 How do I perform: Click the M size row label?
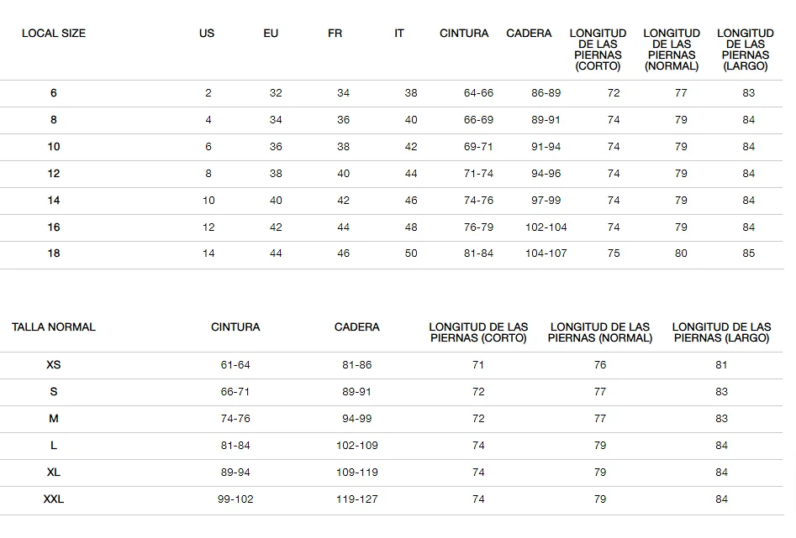pos(53,418)
